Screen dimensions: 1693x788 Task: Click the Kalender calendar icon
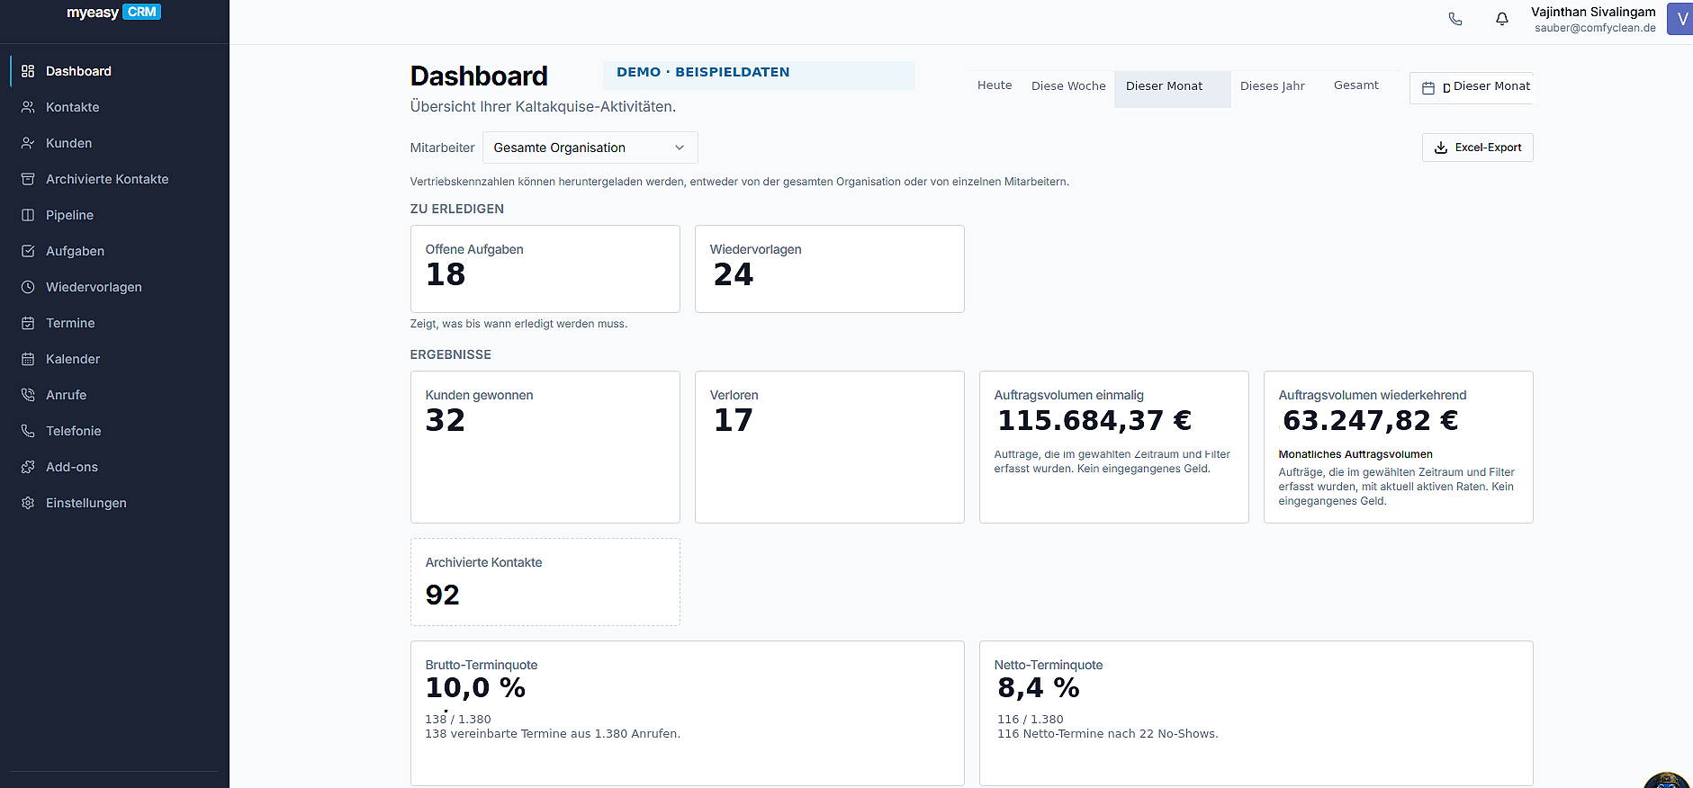(28, 359)
